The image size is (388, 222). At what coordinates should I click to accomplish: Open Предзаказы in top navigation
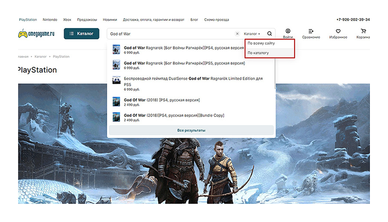[87, 20]
